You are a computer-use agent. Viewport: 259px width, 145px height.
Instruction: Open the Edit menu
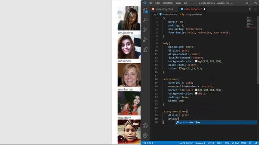click(x=157, y=3)
